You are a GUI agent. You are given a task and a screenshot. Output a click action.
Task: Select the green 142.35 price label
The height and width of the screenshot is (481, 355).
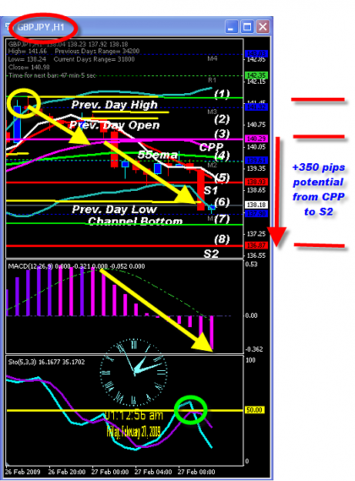[x=256, y=75]
